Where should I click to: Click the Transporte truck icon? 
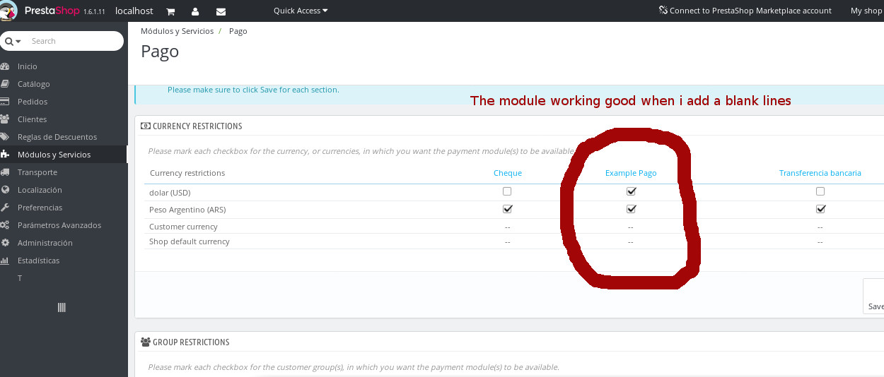click(4, 172)
